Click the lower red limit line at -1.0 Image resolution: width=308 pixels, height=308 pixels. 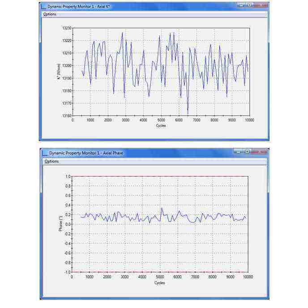tap(160, 272)
